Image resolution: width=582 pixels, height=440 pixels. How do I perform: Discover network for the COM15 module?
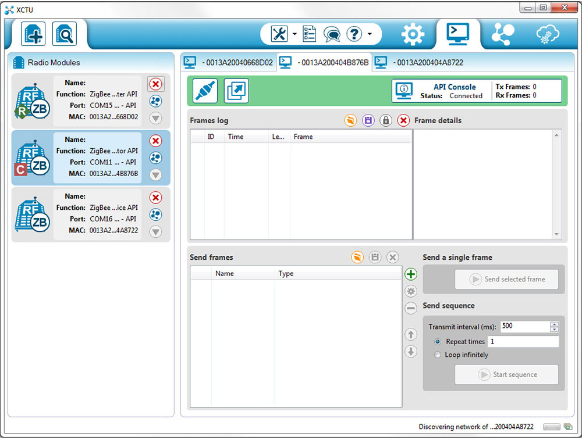click(155, 101)
